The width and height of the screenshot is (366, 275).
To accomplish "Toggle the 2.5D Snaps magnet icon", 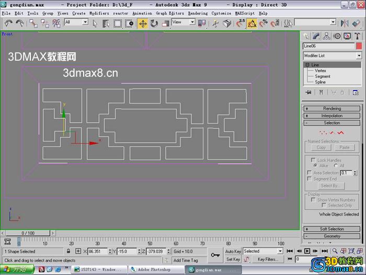I will point(240,24).
